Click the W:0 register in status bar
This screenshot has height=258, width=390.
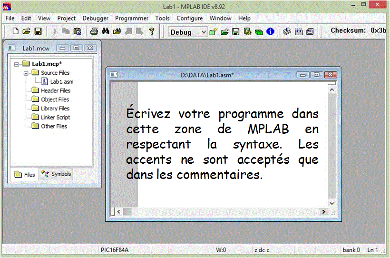point(221,250)
